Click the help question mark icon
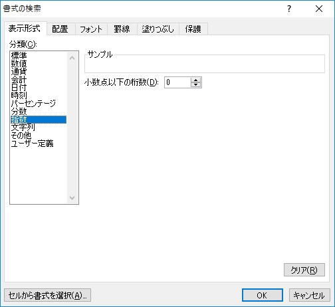The image size is (335, 307). point(289,9)
